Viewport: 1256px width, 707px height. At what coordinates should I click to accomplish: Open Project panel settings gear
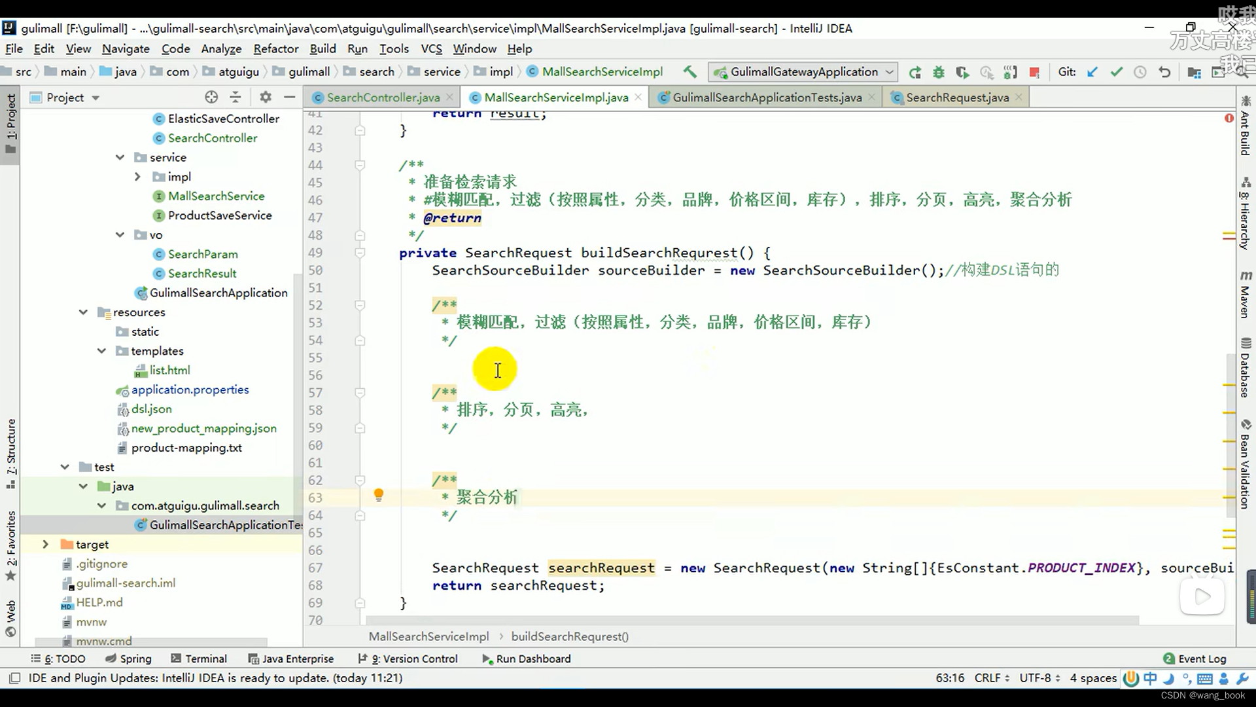pyautogui.click(x=265, y=98)
